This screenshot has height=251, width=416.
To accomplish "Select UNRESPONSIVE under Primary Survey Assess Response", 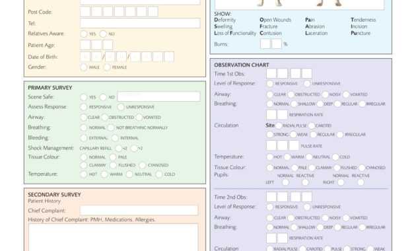I will 121,107.
